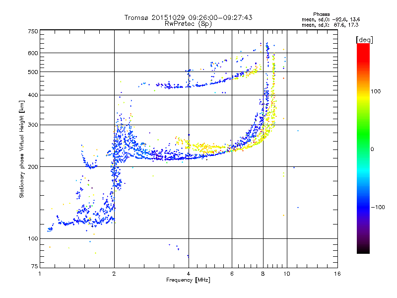Screen dimensions: 397x298
Task: Click the colorbar tick label '100'
Action: pyautogui.click(x=376, y=91)
